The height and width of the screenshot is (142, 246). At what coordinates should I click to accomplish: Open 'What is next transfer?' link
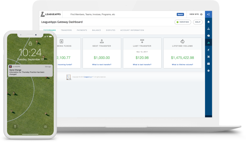tap(102, 65)
